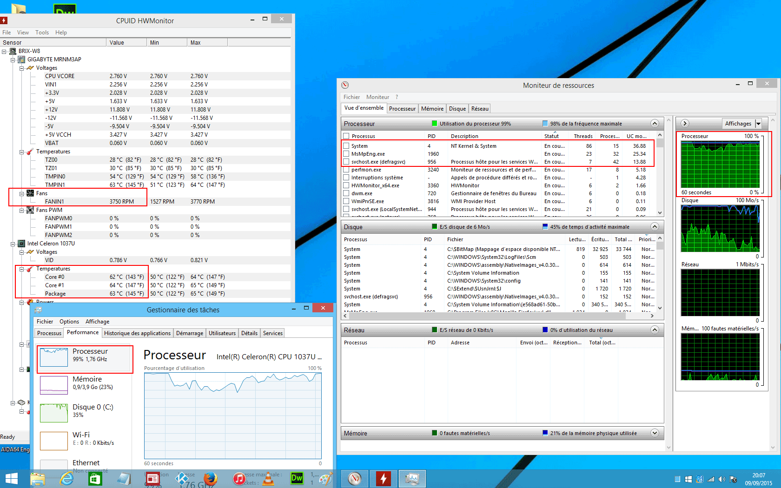
Task: Switch to Démarrage tab in Task Manager
Action: click(x=190, y=333)
